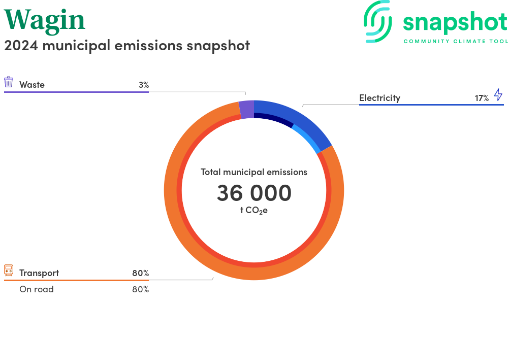Image resolution: width=508 pixels, height=340 pixels.
Task: Click the Waste category label
Action: point(32,85)
